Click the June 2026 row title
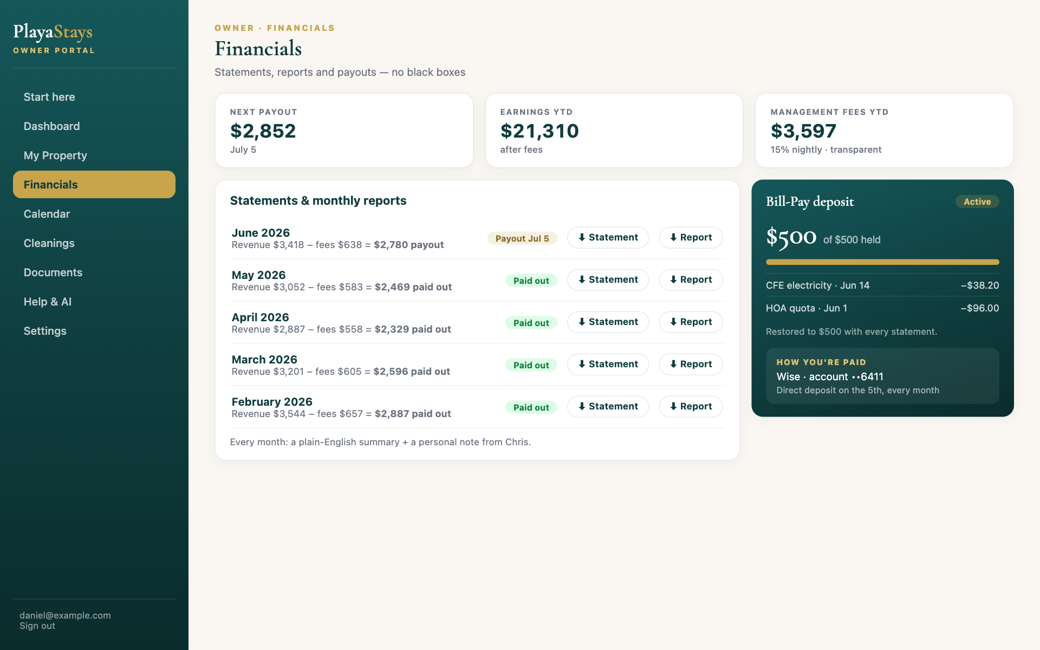Image resolution: width=1040 pixels, height=650 pixels. pos(261,233)
